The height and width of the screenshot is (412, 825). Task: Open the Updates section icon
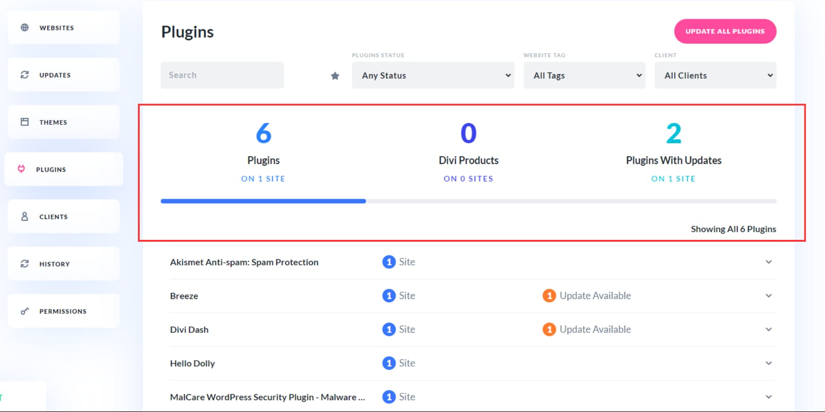tap(24, 75)
